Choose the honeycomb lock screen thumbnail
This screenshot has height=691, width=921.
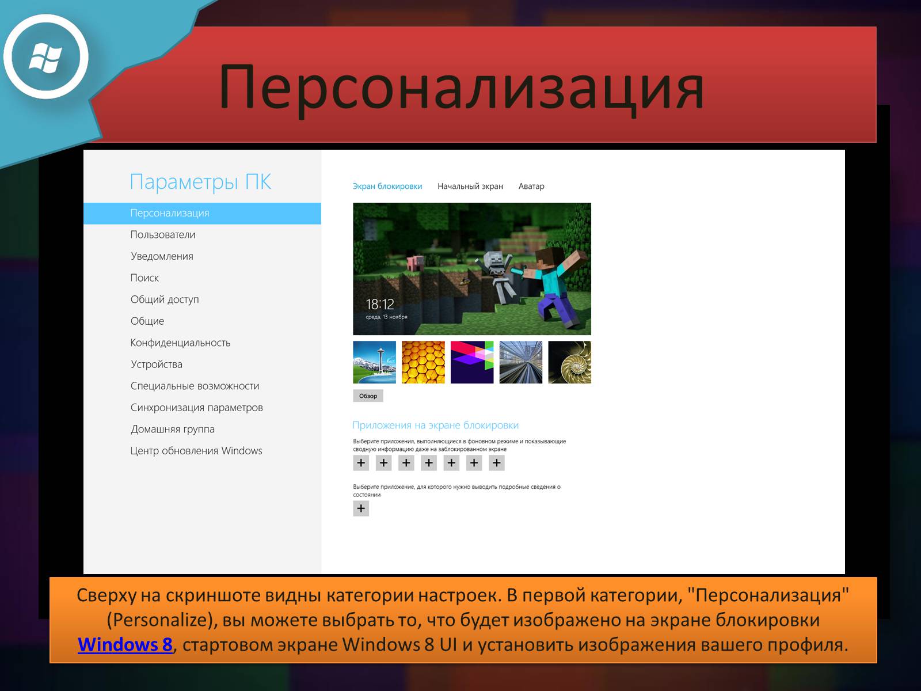point(423,362)
